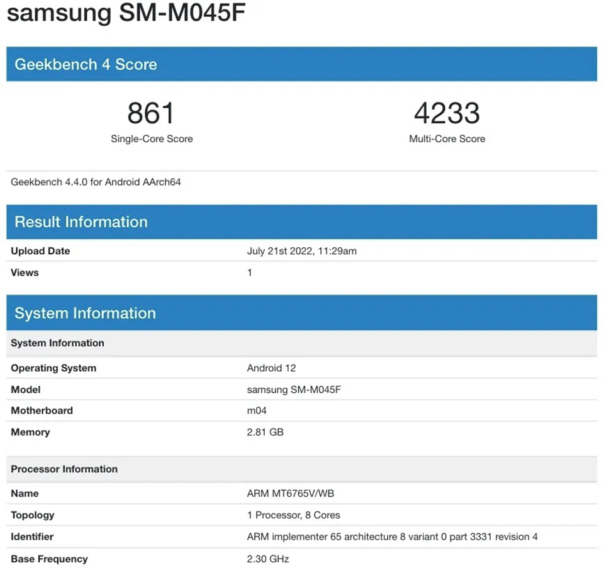Click the Views count value 1

pyautogui.click(x=249, y=272)
